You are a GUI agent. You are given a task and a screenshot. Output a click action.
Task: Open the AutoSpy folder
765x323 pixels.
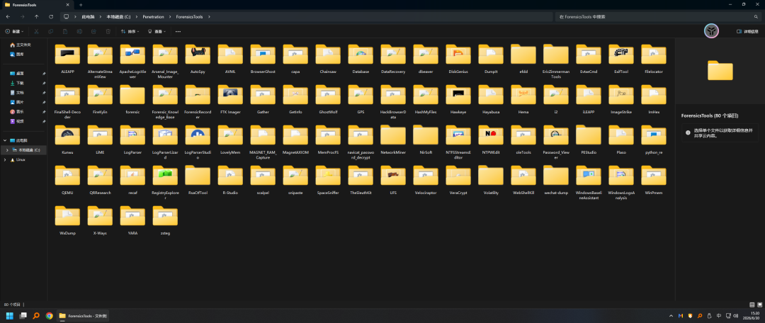pyautogui.click(x=198, y=59)
